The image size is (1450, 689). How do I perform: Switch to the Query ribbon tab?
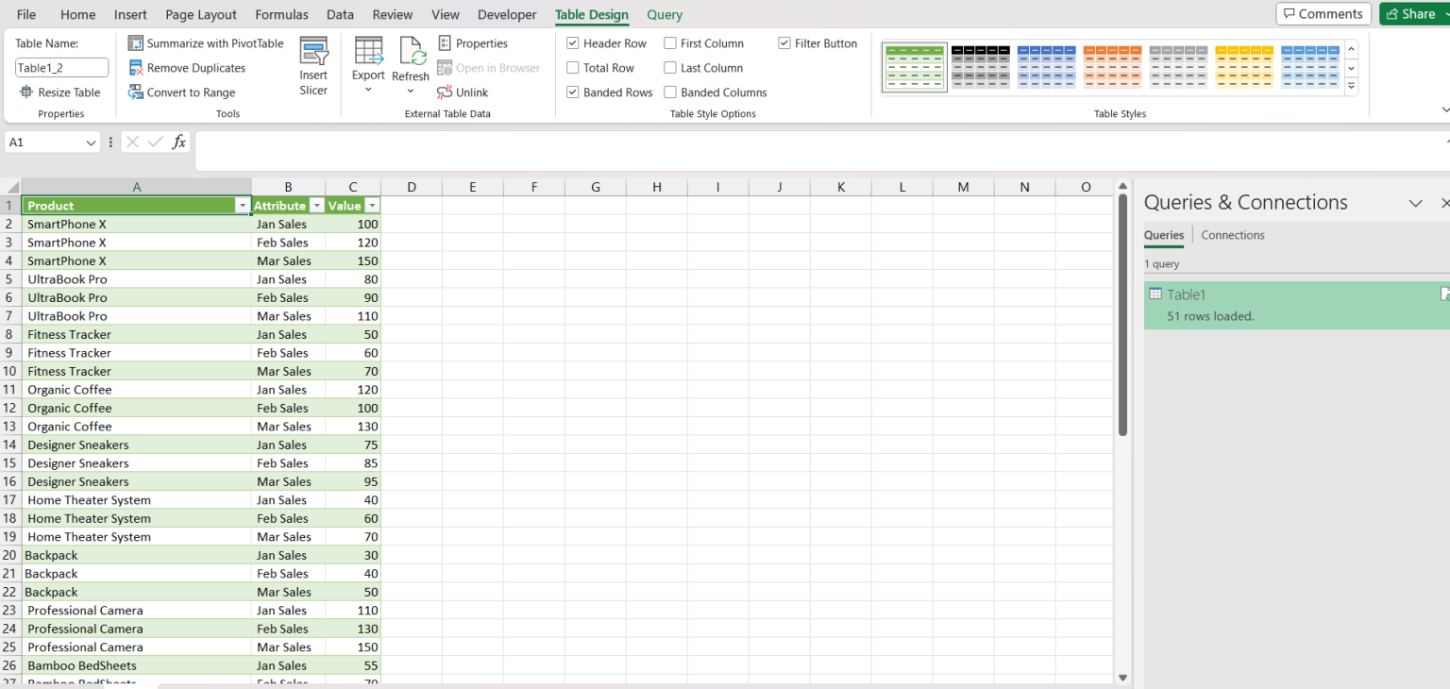pyautogui.click(x=664, y=14)
